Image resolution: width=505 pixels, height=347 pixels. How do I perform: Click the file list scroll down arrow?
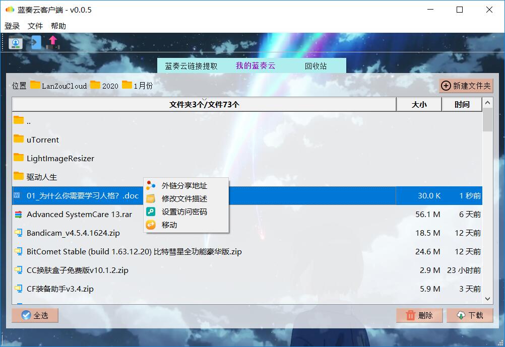487,299
